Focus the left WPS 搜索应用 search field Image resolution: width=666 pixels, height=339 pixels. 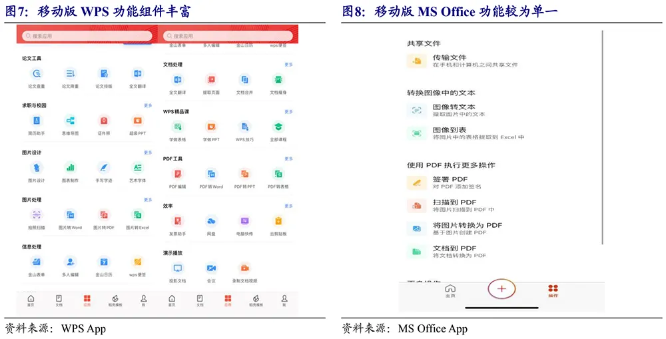click(x=87, y=36)
